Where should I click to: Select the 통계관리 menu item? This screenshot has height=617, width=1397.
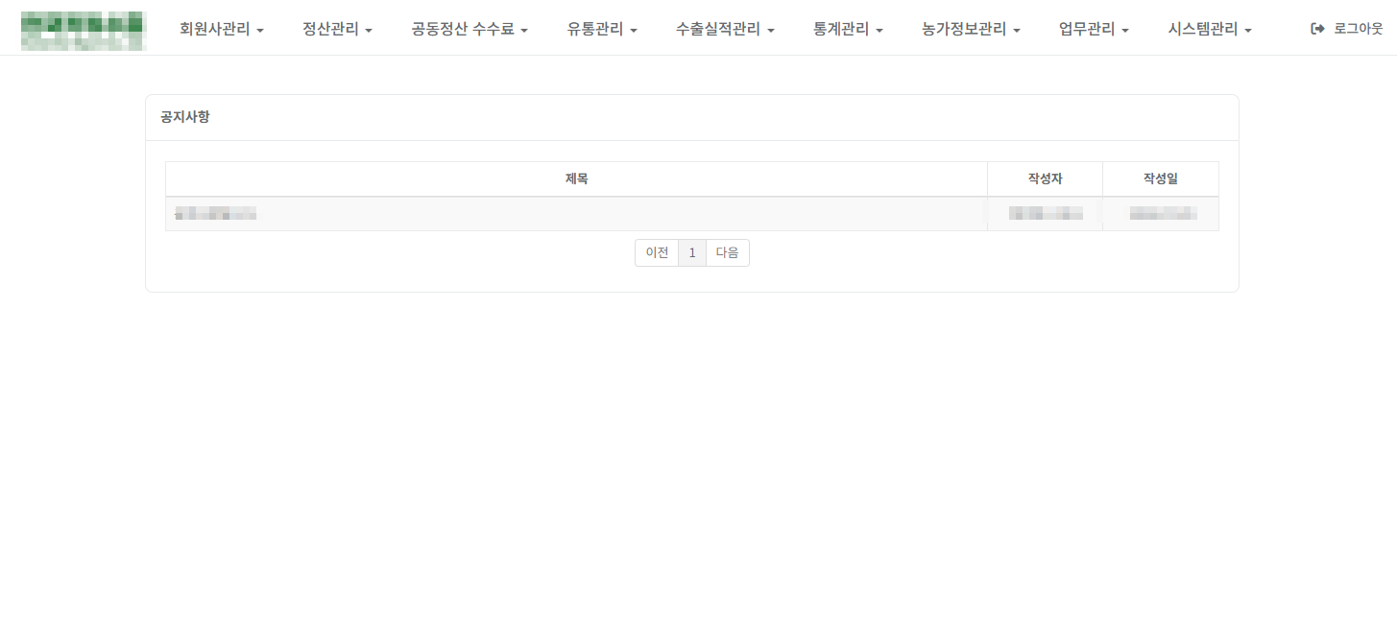click(848, 30)
